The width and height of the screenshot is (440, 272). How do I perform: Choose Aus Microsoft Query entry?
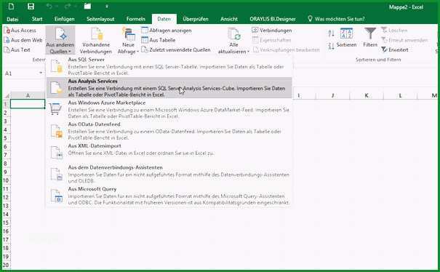tap(169, 196)
